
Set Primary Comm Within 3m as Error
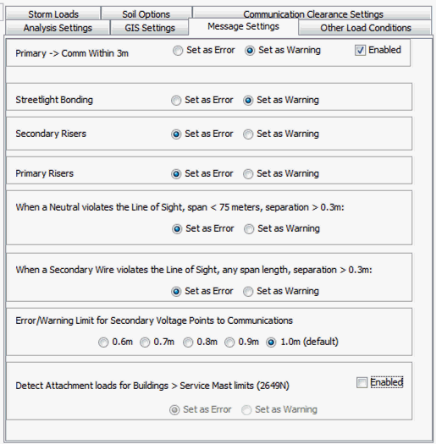tap(178, 51)
